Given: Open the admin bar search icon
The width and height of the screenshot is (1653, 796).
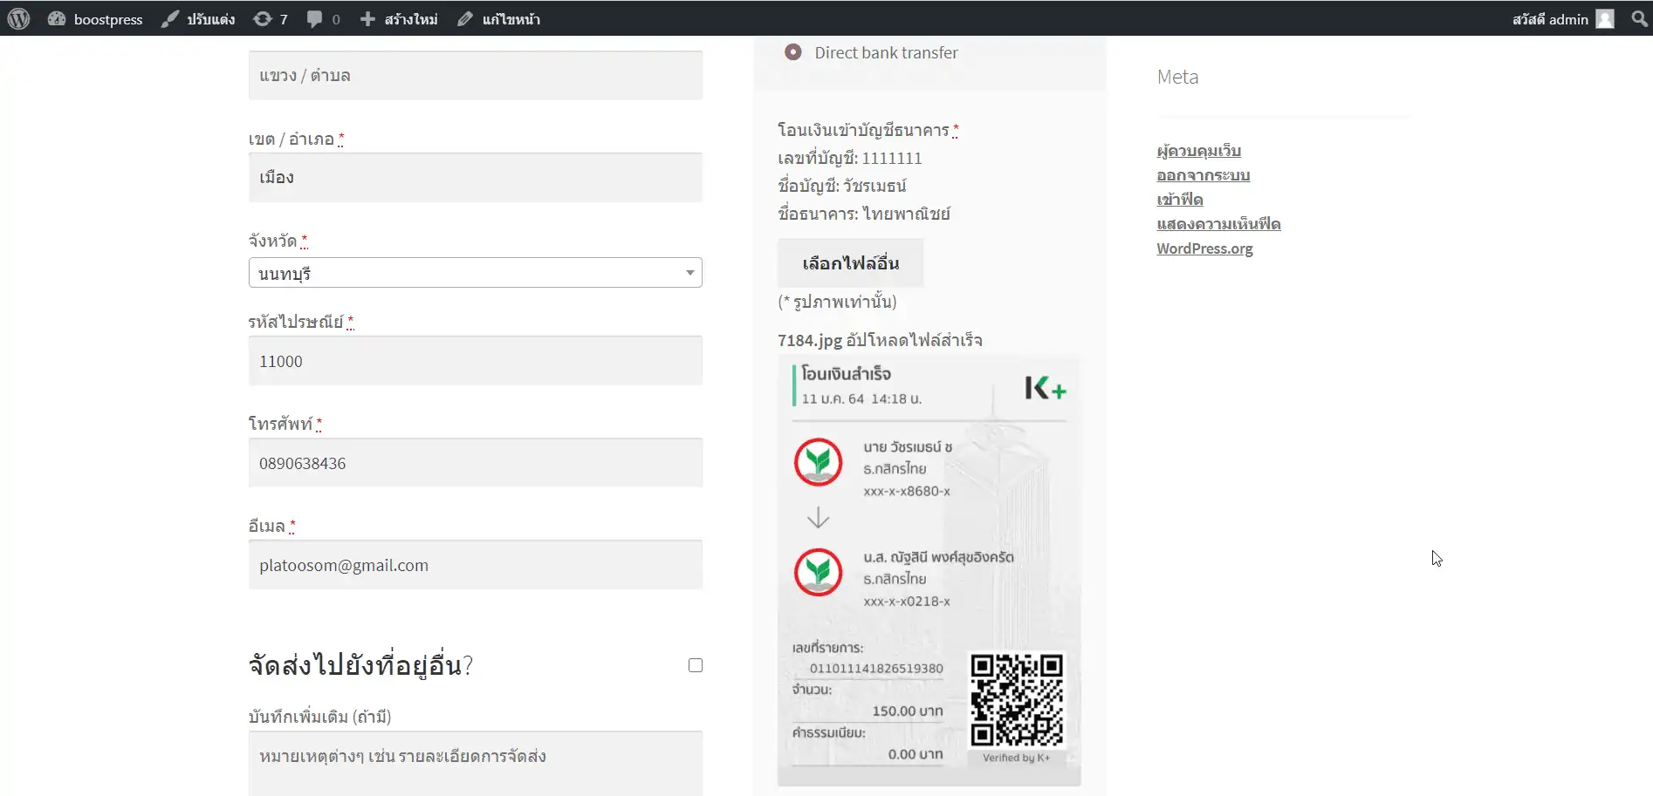Looking at the screenshot, I should (x=1639, y=18).
